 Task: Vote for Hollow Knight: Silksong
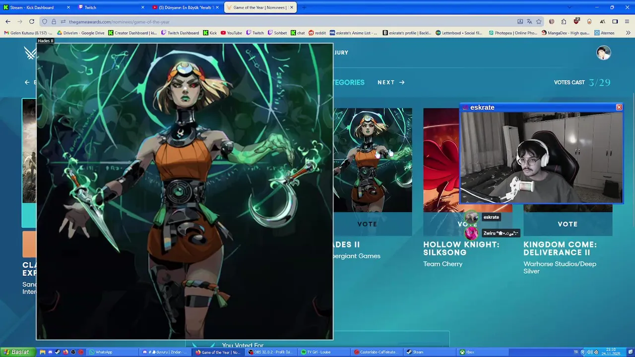point(467,224)
